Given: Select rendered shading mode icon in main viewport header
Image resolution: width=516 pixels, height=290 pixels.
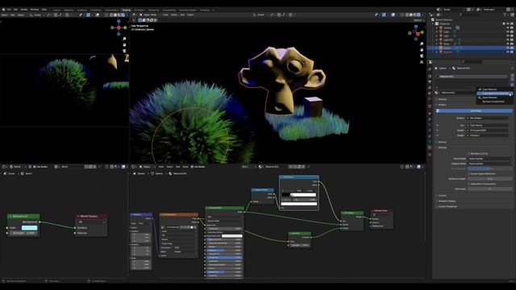Looking at the screenshot, I should click(x=419, y=14).
